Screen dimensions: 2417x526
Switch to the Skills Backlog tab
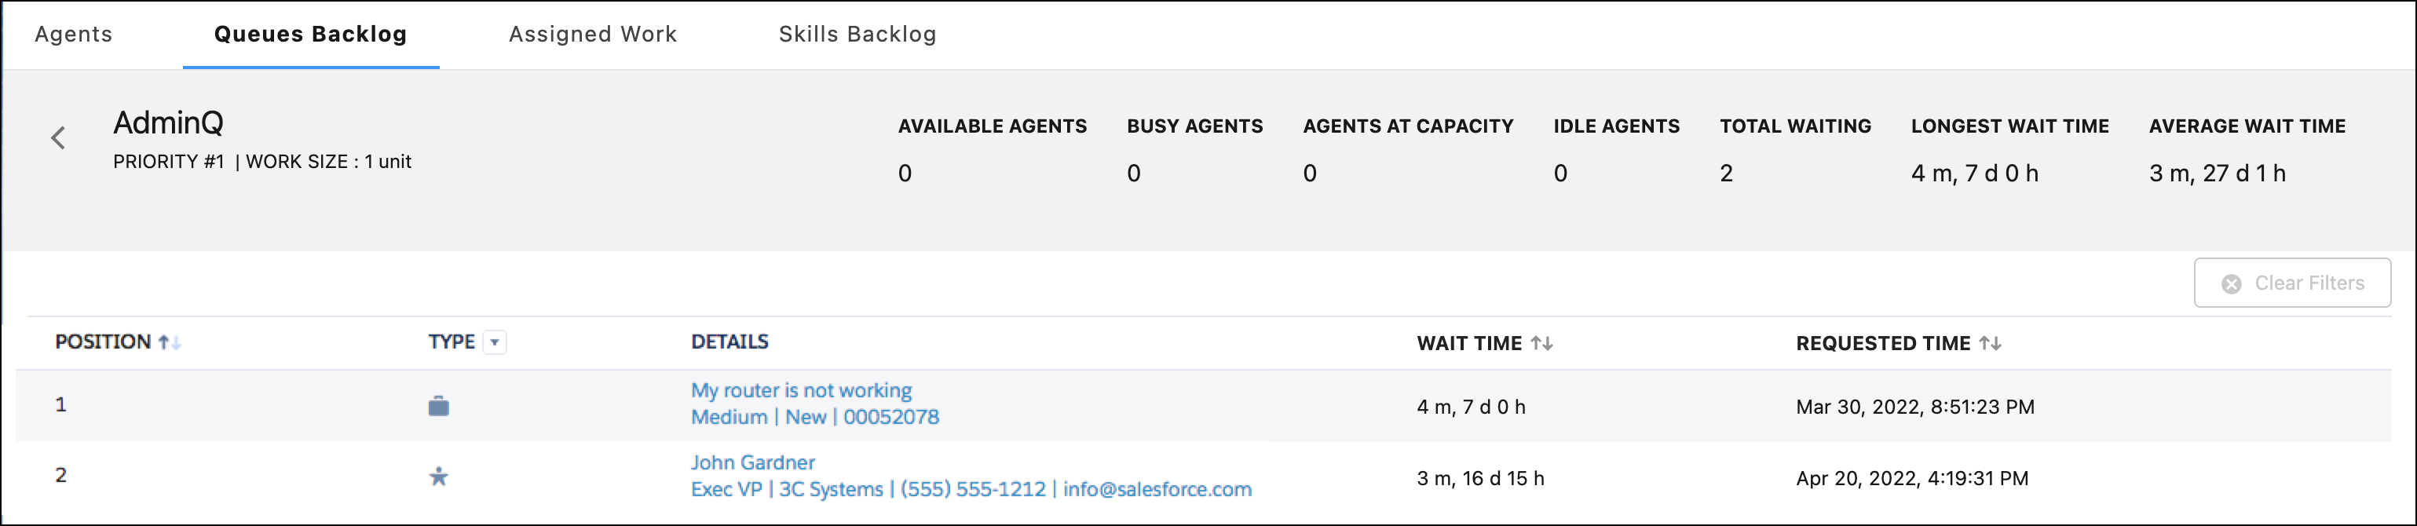pos(857,34)
